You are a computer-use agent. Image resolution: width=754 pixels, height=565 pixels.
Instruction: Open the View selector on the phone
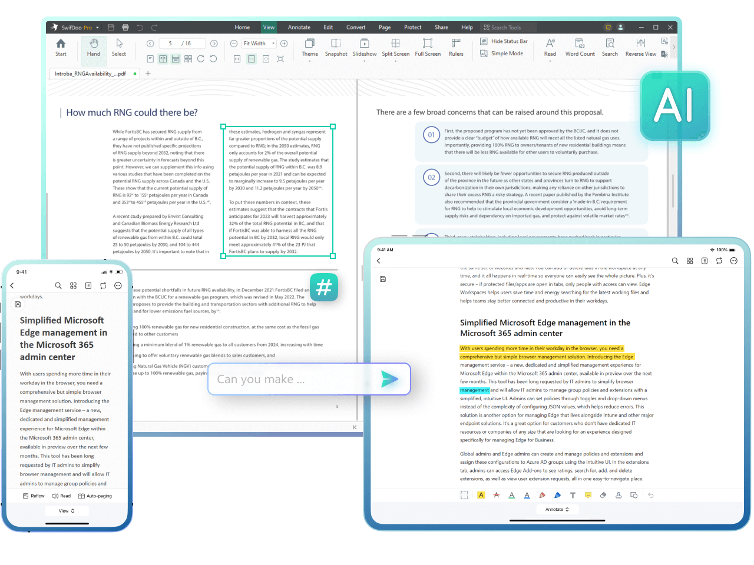(67, 511)
